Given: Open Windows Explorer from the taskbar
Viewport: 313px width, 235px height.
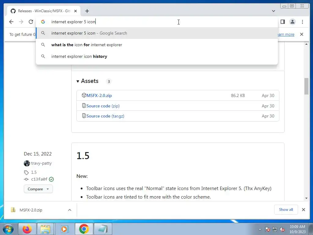Looking at the screenshot, I should (45, 229).
